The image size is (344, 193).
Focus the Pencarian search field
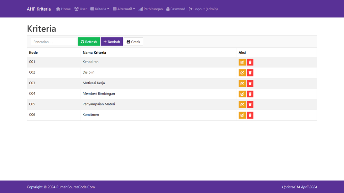point(54,42)
